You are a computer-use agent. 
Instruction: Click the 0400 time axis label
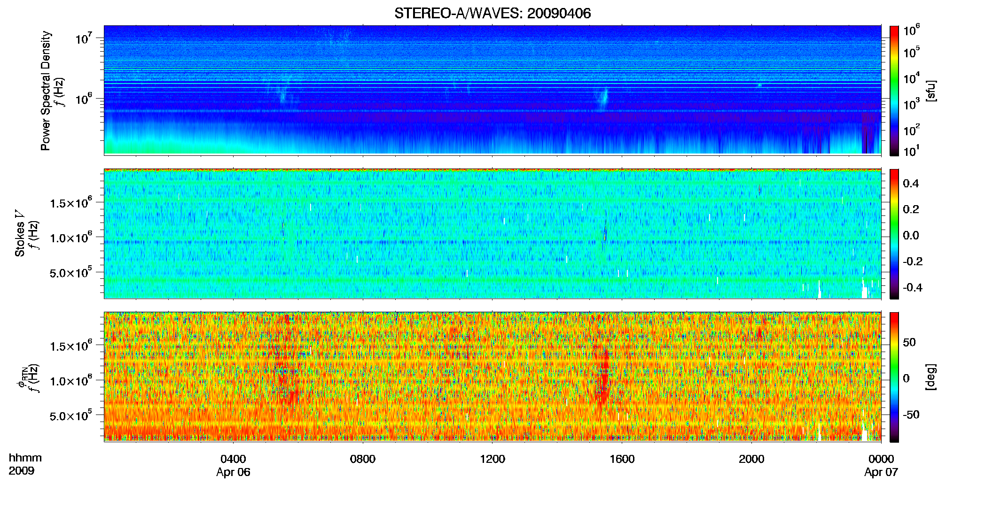pos(233,459)
